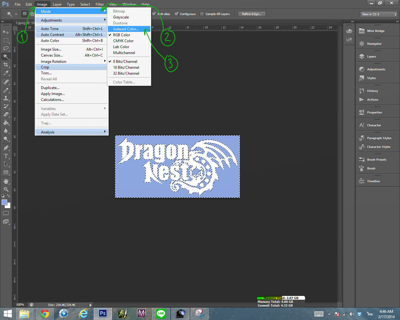
Task: Show the Color panel from the collapsed dock
Action: pyautogui.click(x=349, y=31)
